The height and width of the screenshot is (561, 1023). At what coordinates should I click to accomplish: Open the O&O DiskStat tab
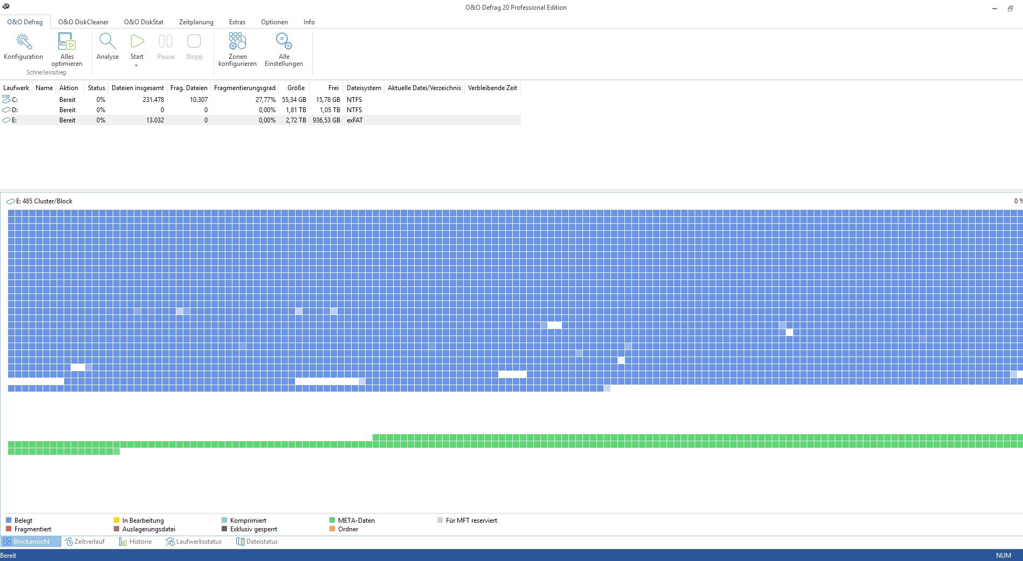tap(144, 22)
